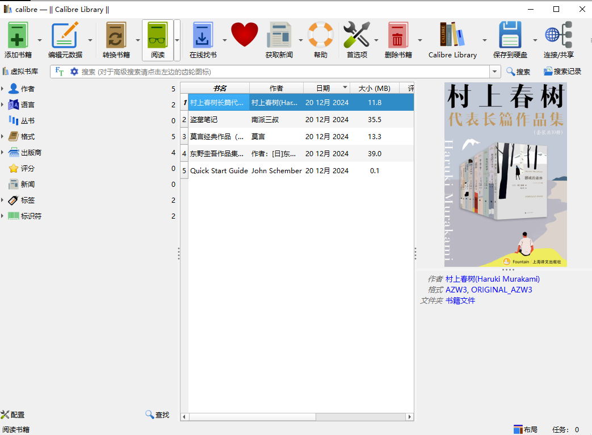Click the 帮助 lifebuoy help icon
Viewport: 592px width, 435px height.
point(320,36)
